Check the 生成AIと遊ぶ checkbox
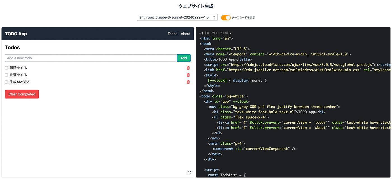Screen dimensions: 392x185 [6, 82]
